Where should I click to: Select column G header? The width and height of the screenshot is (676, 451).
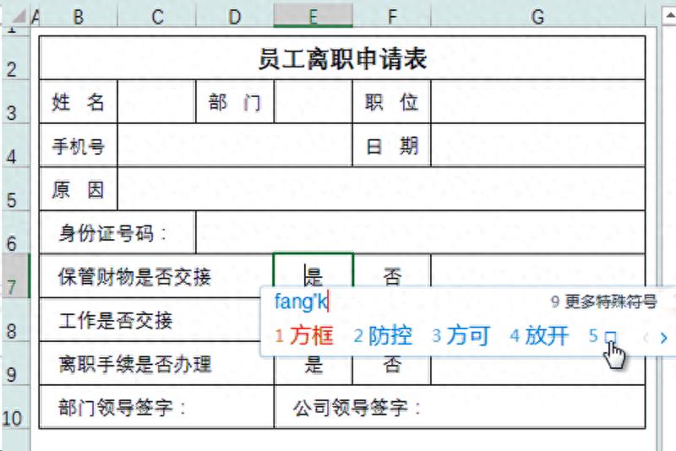[x=537, y=17]
